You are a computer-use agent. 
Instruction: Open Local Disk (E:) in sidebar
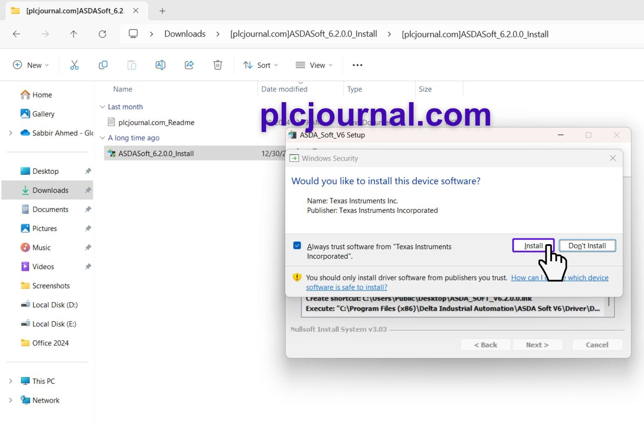pos(48,324)
